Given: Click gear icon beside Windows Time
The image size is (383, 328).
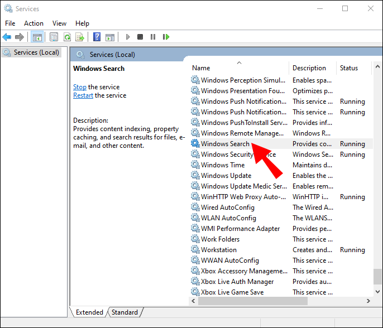Looking at the screenshot, I should (195, 165).
